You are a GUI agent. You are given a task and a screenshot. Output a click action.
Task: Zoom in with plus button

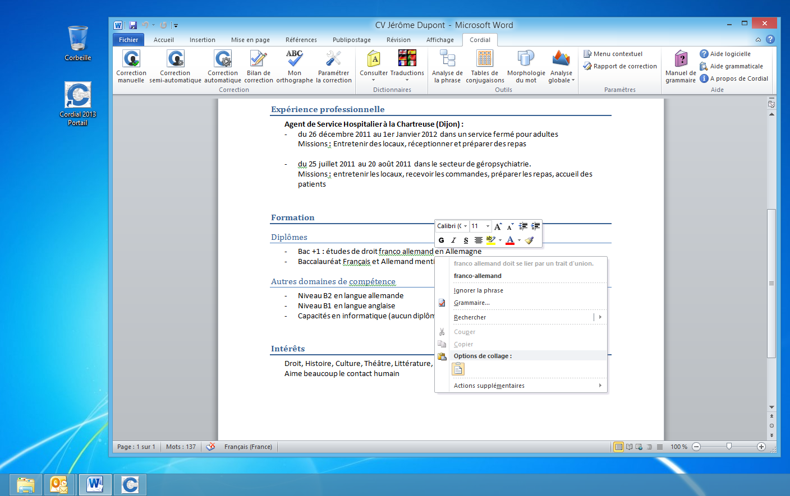tap(761, 447)
